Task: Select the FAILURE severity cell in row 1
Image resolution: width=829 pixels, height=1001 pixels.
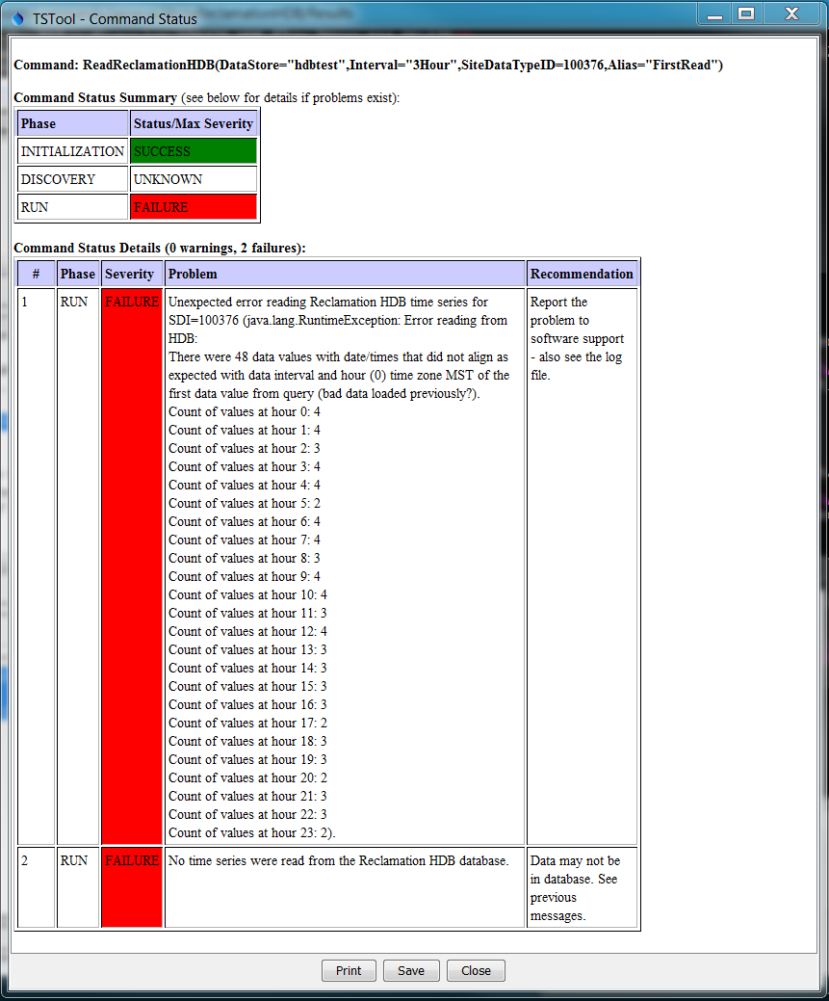Action: 131,302
